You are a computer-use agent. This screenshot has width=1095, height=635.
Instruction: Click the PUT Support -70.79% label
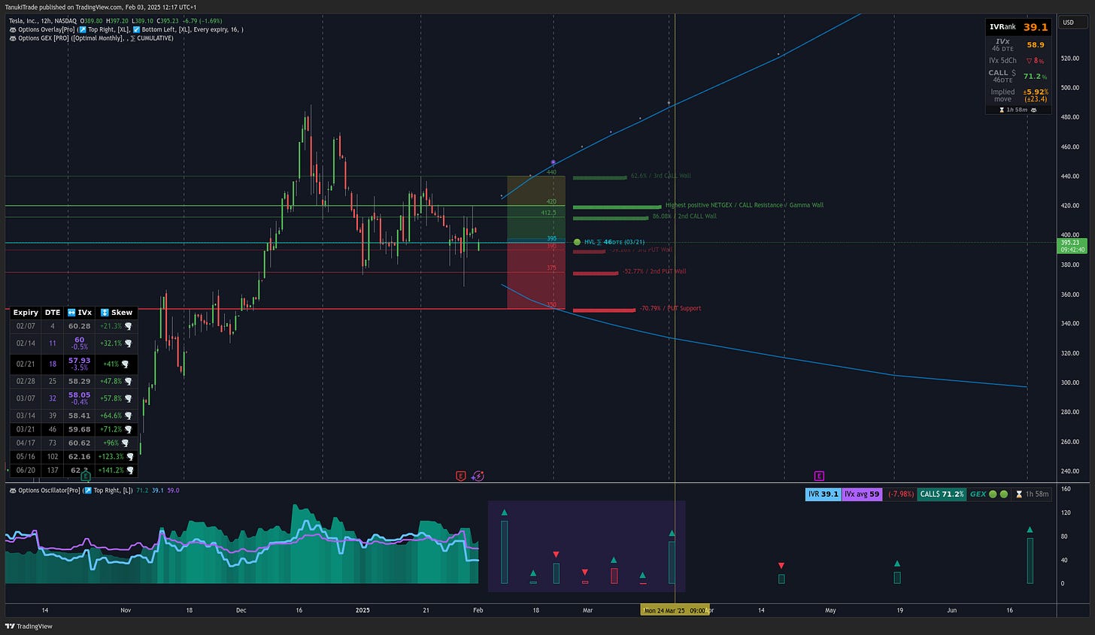click(x=670, y=308)
